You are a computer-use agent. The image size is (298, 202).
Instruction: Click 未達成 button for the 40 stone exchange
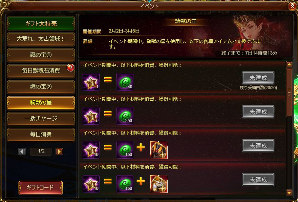click(x=258, y=78)
